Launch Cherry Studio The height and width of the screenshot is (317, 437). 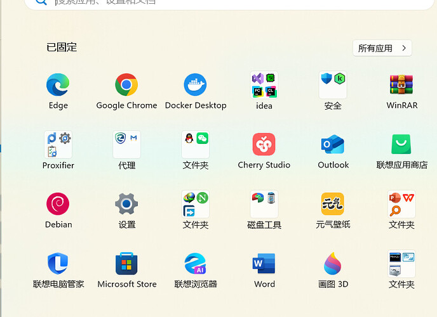pos(264,145)
